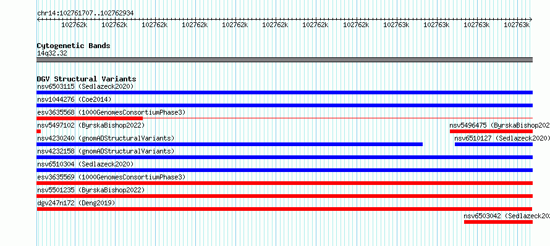Image resolution: width=550 pixels, height=246 pixels.
Task: Open esv3635568 (1000GenomesConsortiumPhase3) label
Action: (111, 112)
